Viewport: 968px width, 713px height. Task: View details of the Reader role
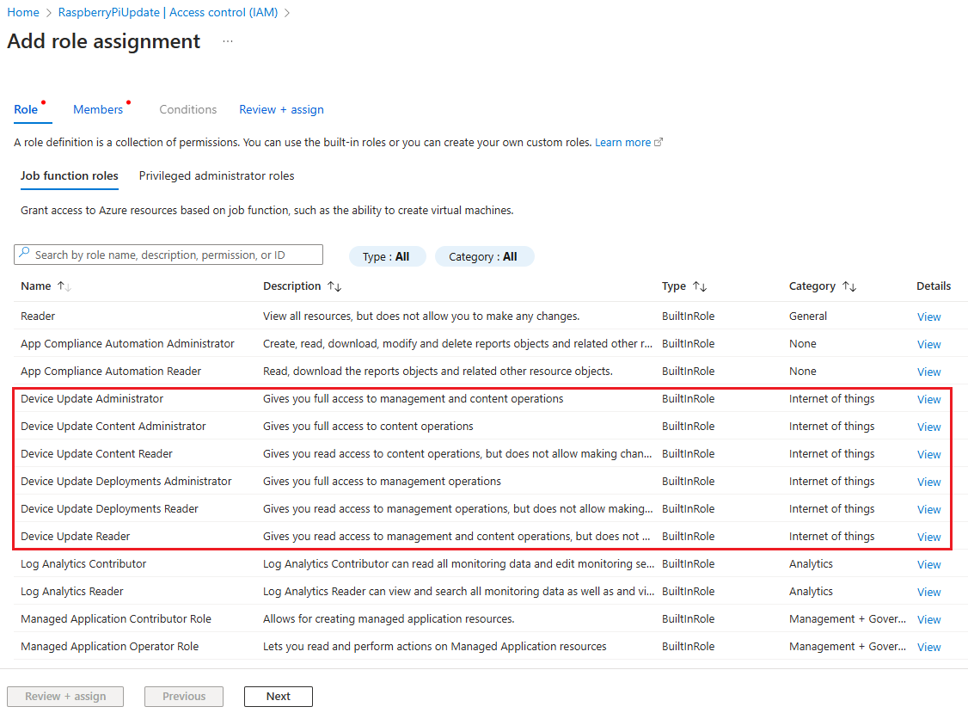click(x=928, y=317)
